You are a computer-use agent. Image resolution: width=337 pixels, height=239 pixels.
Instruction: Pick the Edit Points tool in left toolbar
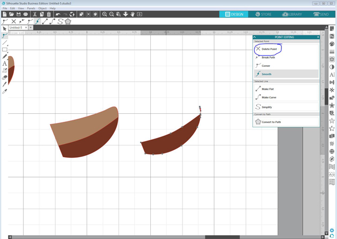click(x=4, y=35)
